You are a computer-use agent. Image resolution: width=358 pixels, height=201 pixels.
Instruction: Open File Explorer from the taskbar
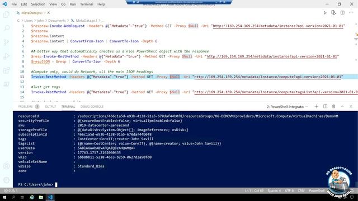click(41, 197)
